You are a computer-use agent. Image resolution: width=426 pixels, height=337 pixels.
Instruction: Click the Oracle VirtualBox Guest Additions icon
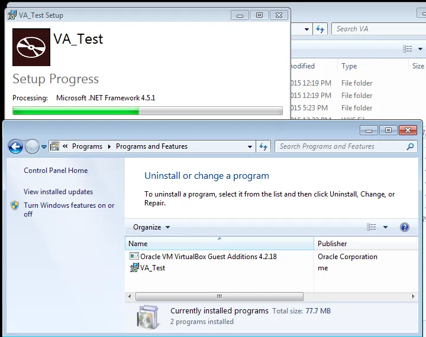[134, 256]
